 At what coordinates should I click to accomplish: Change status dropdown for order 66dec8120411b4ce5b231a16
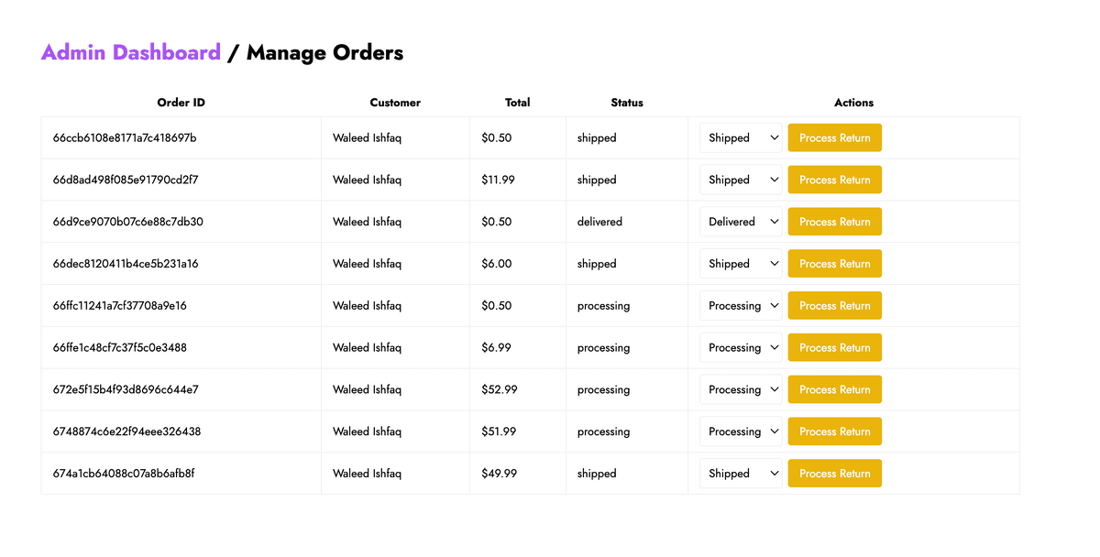point(741,264)
